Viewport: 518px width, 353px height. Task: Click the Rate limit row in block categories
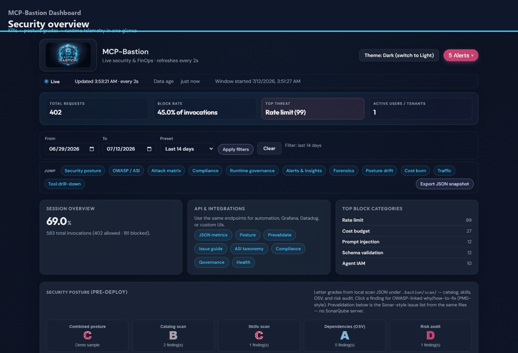click(x=407, y=220)
